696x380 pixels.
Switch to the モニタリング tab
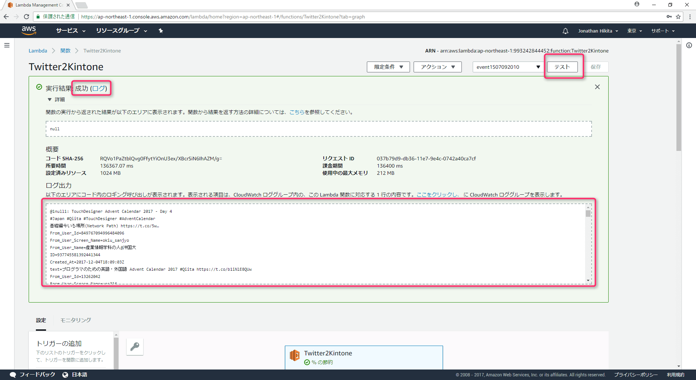(x=75, y=320)
